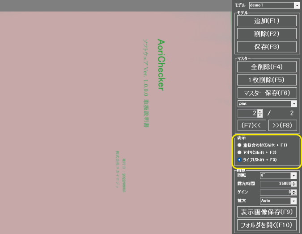Increase the ゲイン gain value
Screen dimensions: 302x234
[294, 191]
